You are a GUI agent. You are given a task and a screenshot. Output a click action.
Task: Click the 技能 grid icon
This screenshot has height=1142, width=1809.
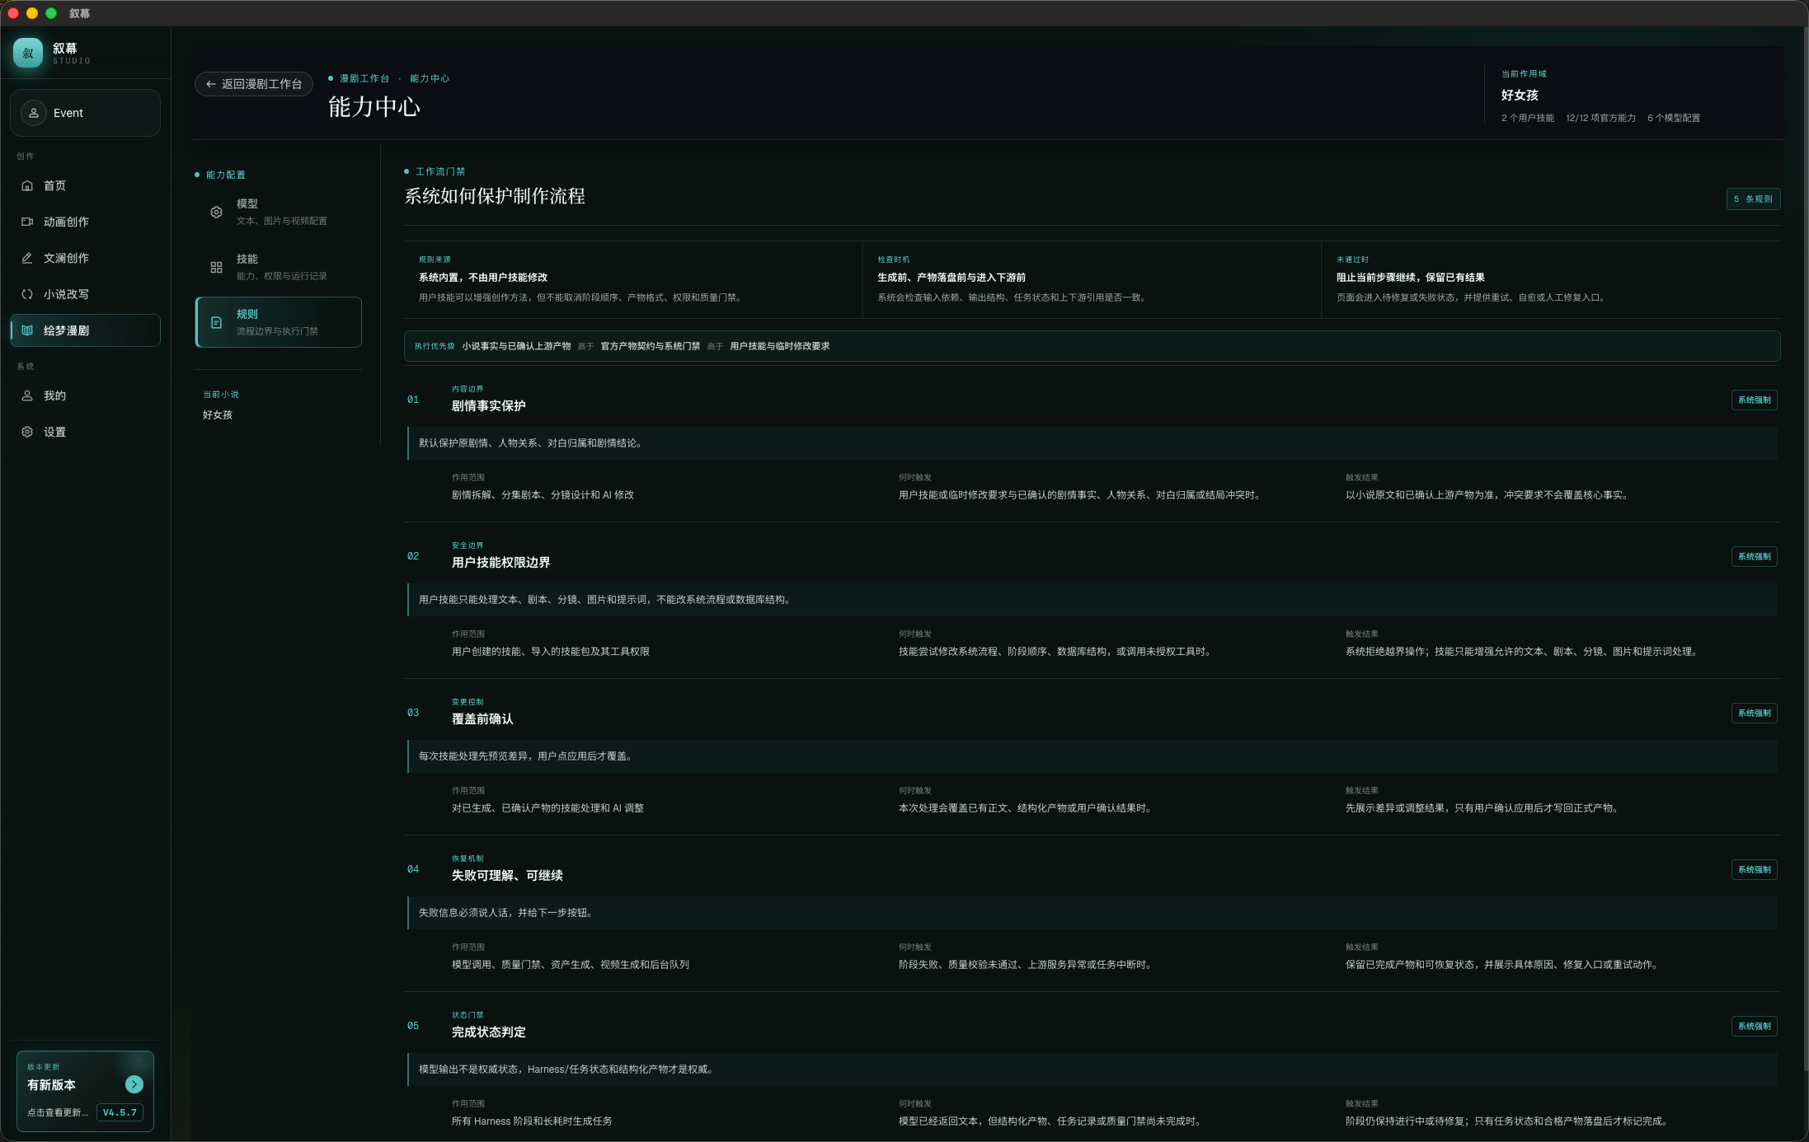[x=216, y=267]
